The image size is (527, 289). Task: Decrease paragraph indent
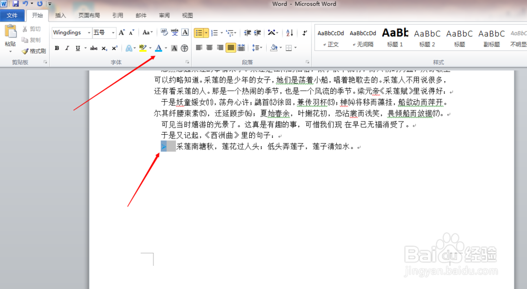click(248, 33)
